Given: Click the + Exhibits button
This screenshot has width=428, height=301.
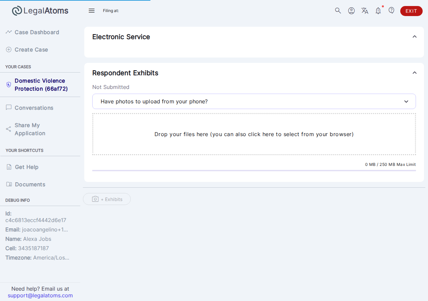Looking at the screenshot, I should point(107,199).
